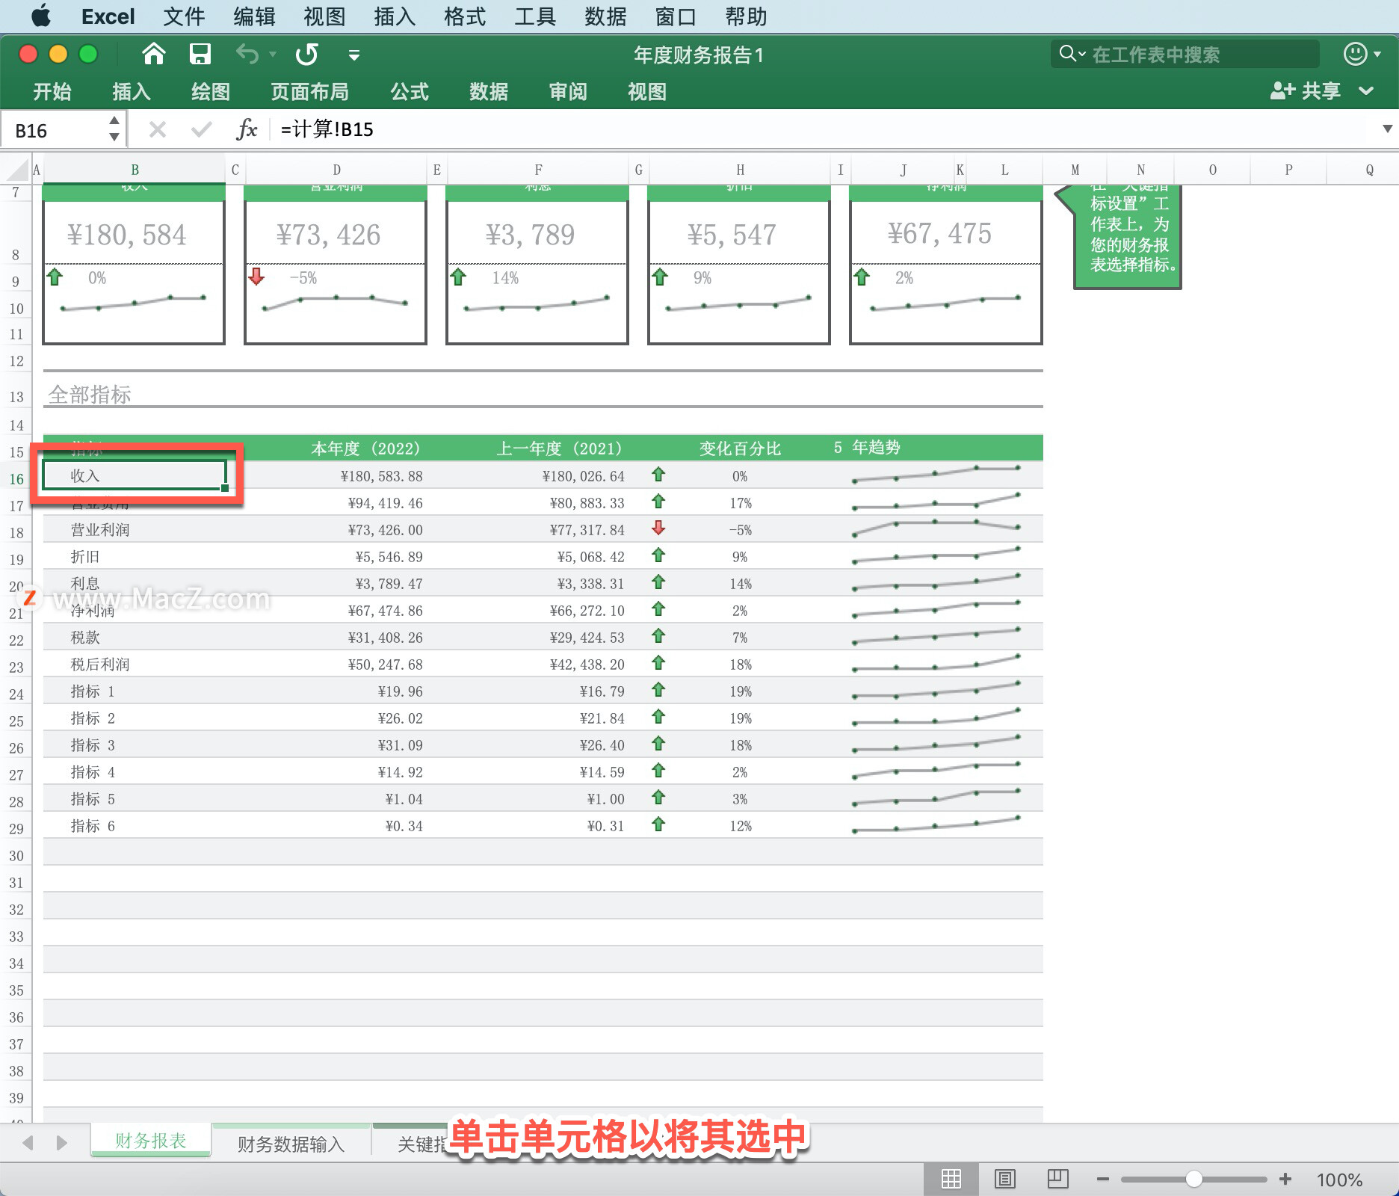Open the 帮助 menu in menu bar
The width and height of the screenshot is (1399, 1196).
(x=746, y=16)
